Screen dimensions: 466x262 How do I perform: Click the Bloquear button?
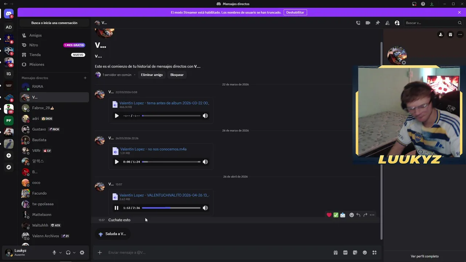tap(177, 75)
